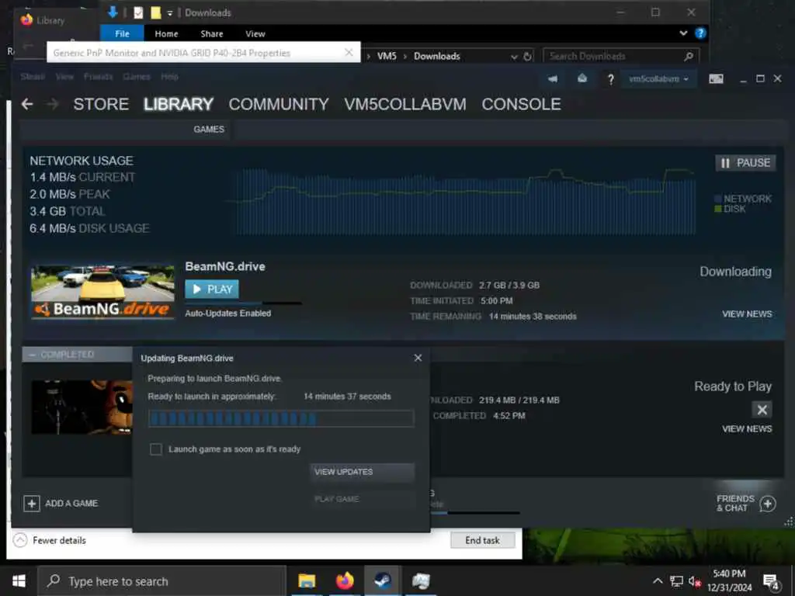Open the CONSOLE tab
795x596 pixels.
click(x=521, y=105)
